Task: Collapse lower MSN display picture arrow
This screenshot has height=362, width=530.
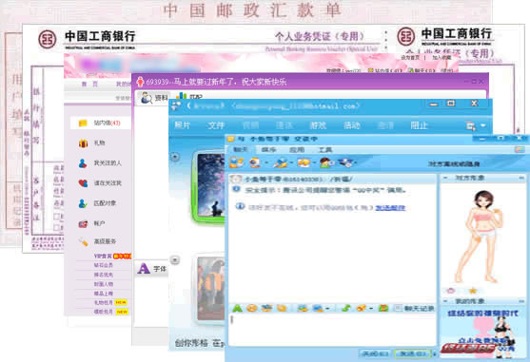Action: pos(175,260)
